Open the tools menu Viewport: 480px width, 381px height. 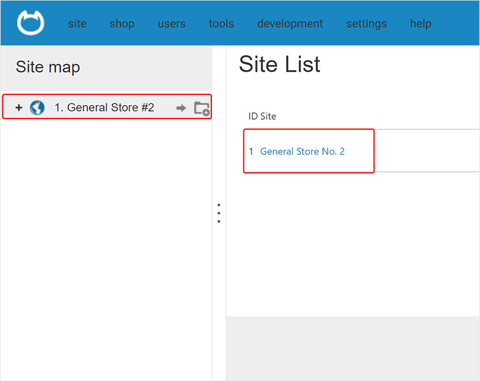click(221, 24)
